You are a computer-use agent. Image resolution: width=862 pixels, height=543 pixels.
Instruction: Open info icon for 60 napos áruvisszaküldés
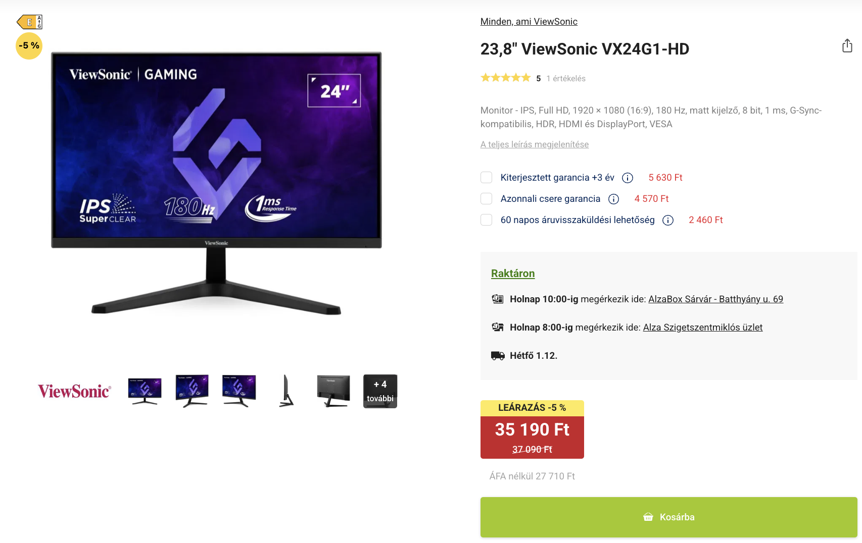point(668,220)
